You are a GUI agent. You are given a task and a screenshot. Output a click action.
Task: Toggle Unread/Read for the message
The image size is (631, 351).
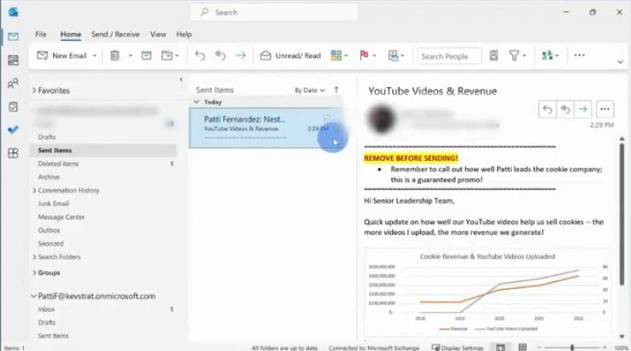pyautogui.click(x=290, y=55)
